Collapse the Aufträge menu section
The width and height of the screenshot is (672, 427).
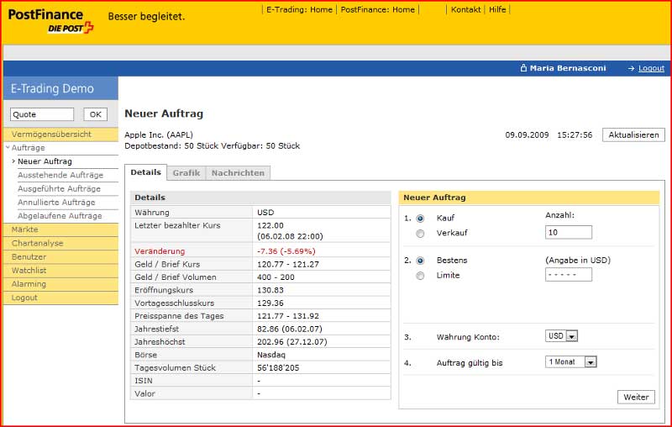click(x=8, y=147)
